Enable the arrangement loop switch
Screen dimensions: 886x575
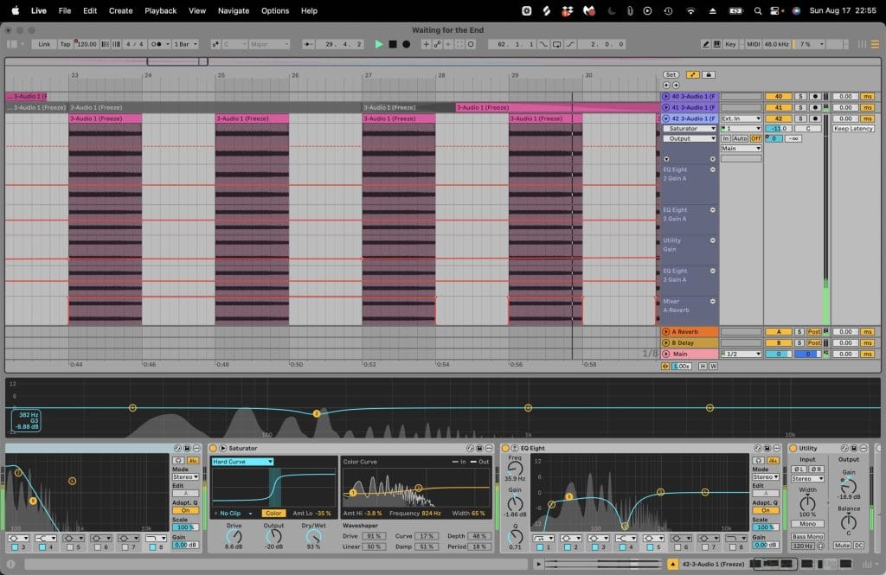click(556, 44)
